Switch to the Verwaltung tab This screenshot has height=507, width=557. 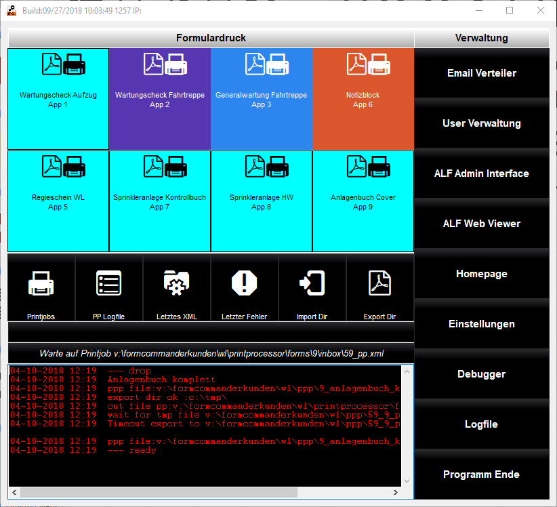point(481,37)
